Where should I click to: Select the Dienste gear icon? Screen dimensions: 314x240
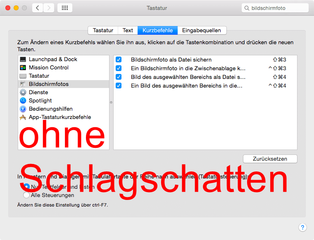pyautogui.click(x=23, y=93)
